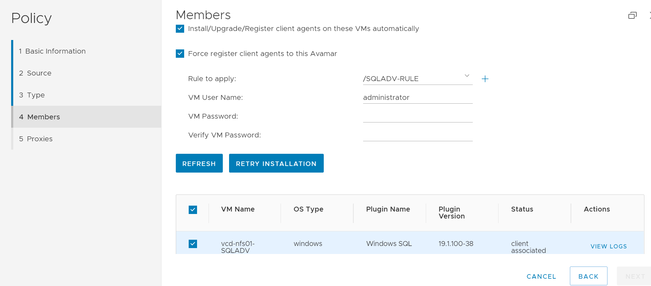Uncheck Force register client agents option
This screenshot has height=286, width=651.
coord(180,54)
